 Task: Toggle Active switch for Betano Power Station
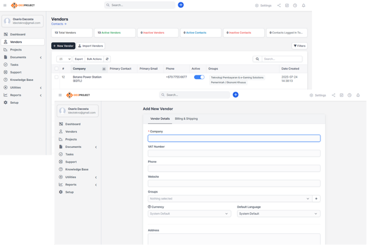pos(199,77)
